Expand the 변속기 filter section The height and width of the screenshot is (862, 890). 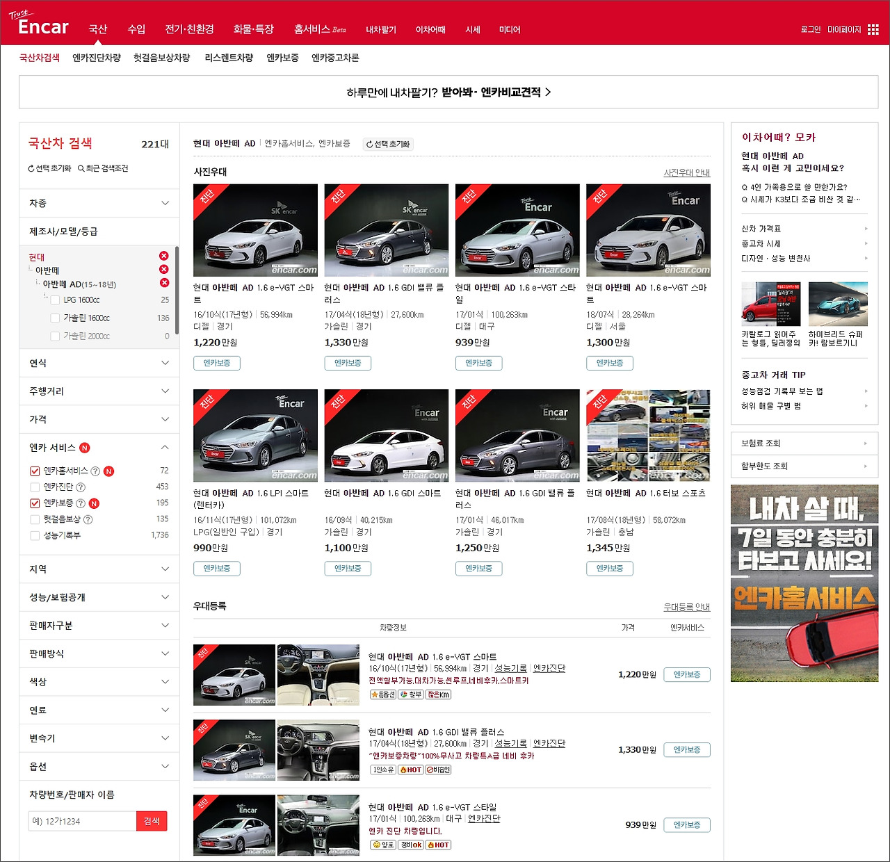point(99,738)
